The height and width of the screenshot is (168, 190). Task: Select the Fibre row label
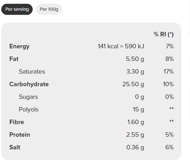(x=17, y=122)
